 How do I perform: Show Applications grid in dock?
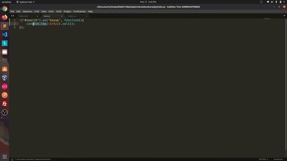click(x=4, y=157)
